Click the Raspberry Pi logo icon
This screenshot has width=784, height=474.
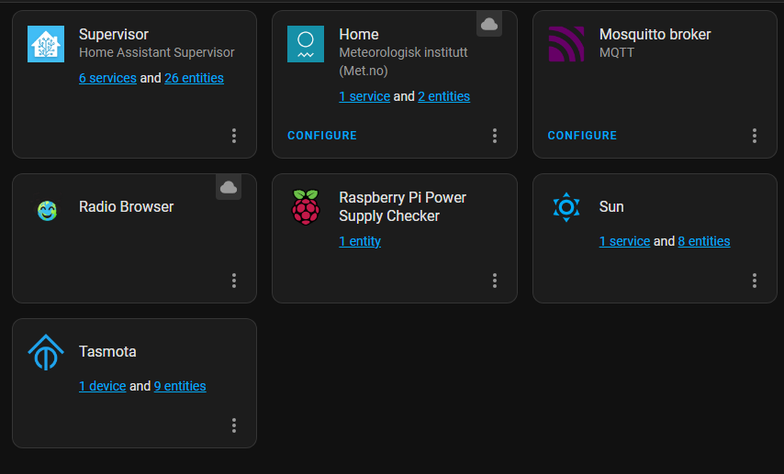point(306,207)
